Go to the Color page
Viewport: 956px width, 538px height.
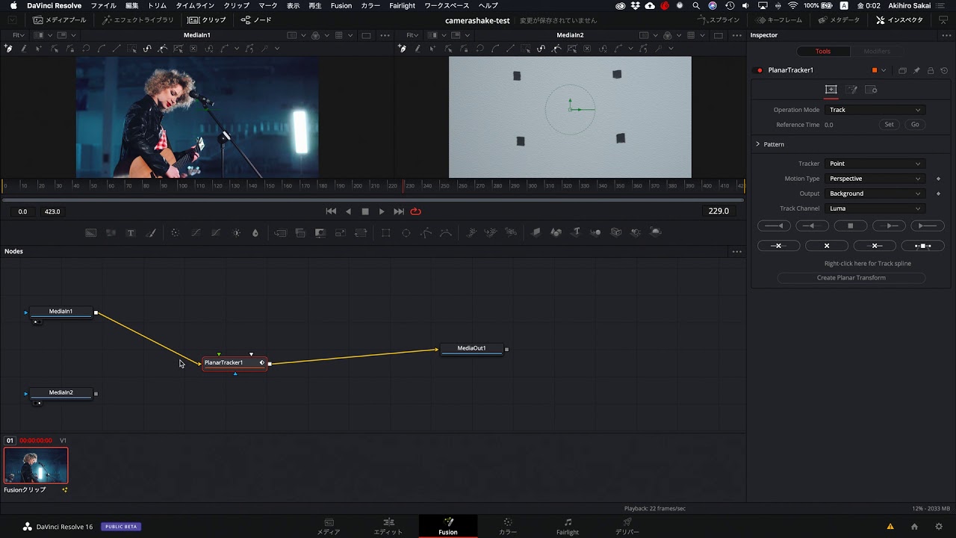tap(507, 526)
